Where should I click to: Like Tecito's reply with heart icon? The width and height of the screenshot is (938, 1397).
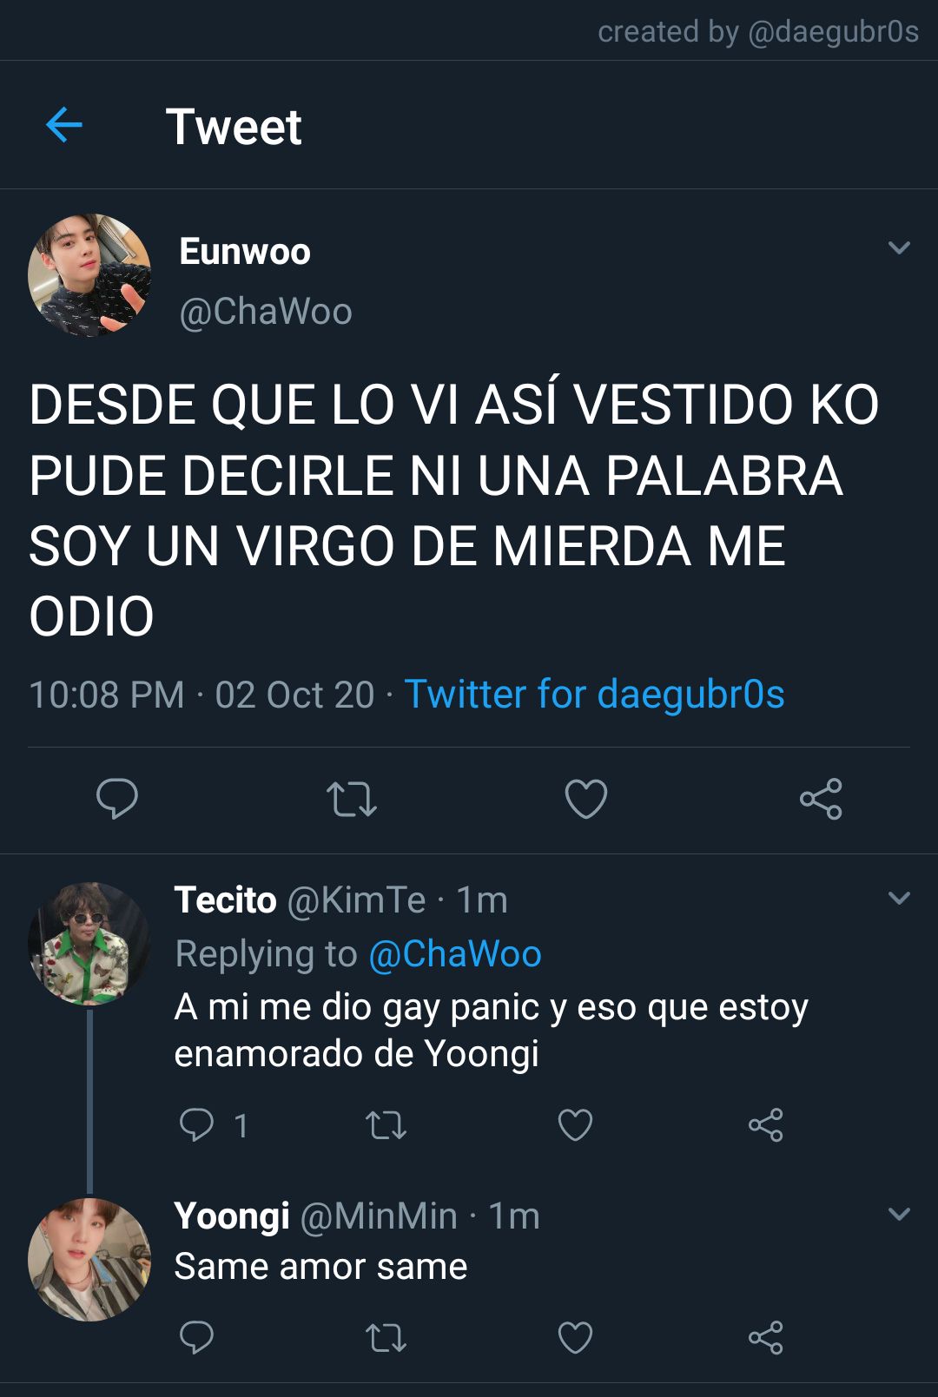click(575, 1124)
